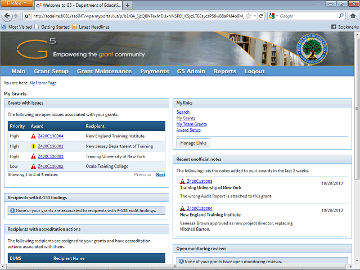Open a new tab with plus button
The height and width of the screenshot is (270, 360).
(128, 5)
